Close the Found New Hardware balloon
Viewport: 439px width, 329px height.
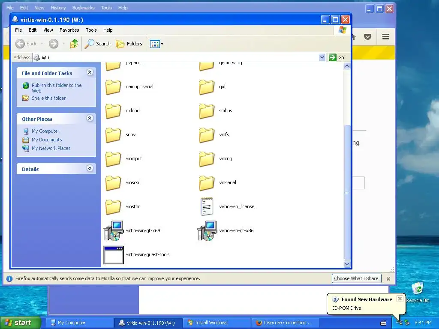click(400, 299)
